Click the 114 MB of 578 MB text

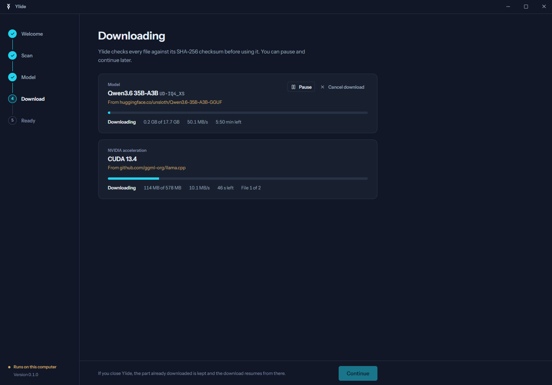click(x=163, y=188)
